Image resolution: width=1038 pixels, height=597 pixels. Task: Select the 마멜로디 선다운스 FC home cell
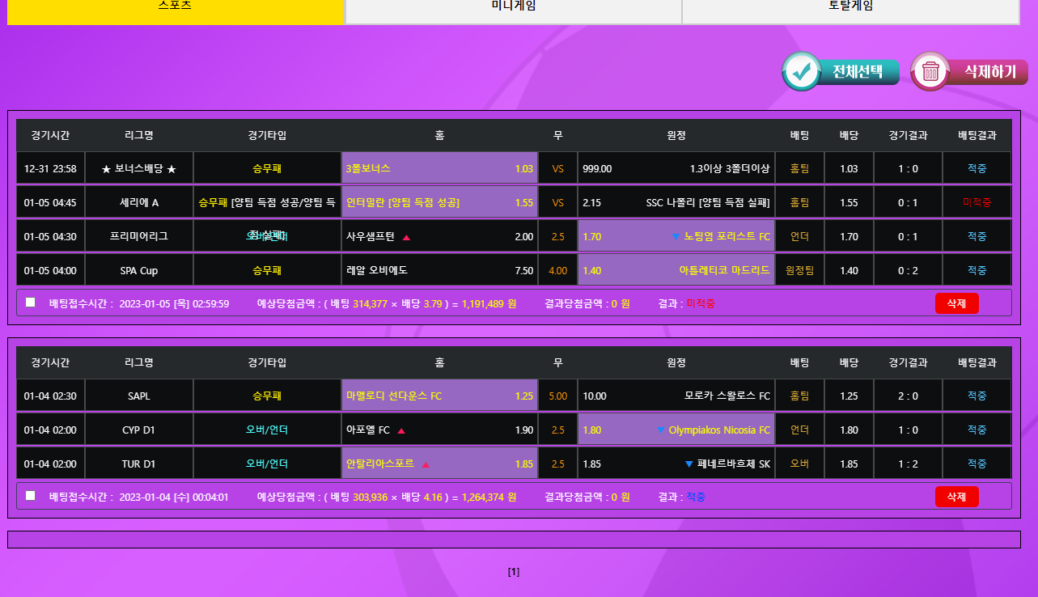click(x=439, y=396)
